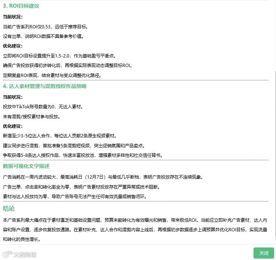Click conclusion paragraph starting '本广告系列最大痛点'
The width and height of the screenshot is (276, 260).
(135, 230)
